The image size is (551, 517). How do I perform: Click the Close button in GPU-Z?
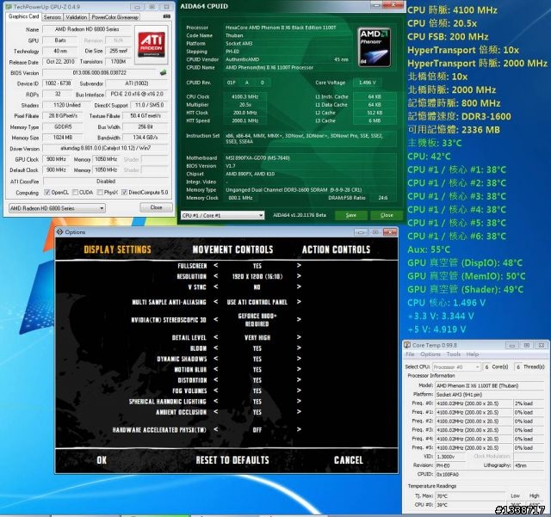(x=156, y=207)
